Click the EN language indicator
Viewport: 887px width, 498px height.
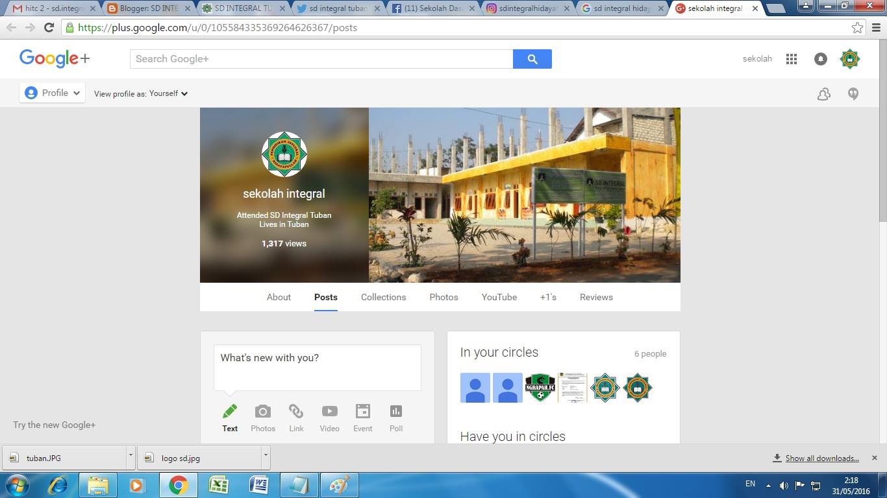[750, 484]
